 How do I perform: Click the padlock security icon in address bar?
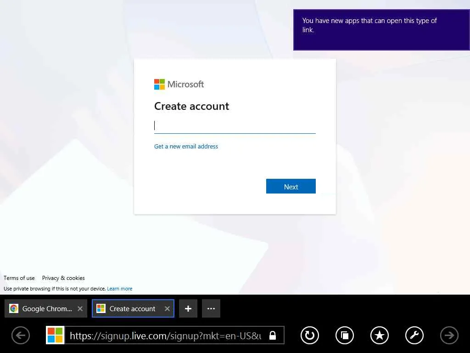point(273,335)
